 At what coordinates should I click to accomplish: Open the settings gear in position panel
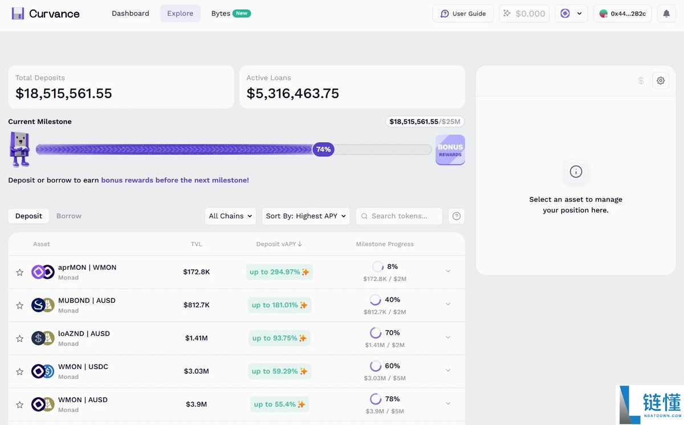(661, 81)
